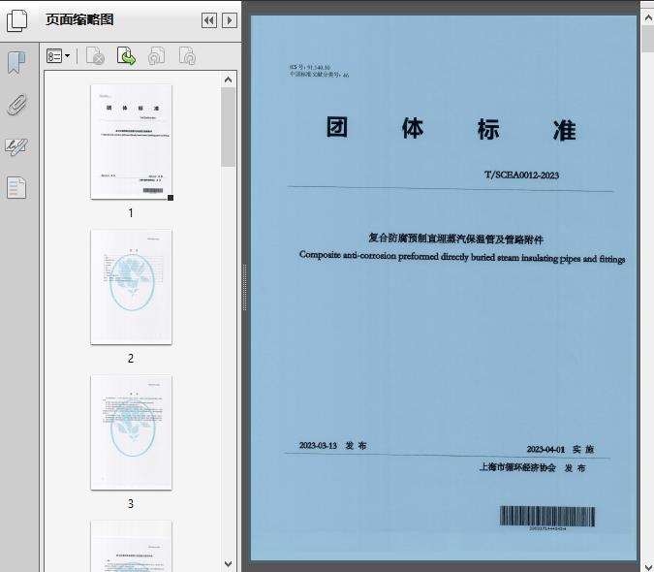Click the 2023-04-01 实施 date text
Screen dimensions: 654x572
560,449
